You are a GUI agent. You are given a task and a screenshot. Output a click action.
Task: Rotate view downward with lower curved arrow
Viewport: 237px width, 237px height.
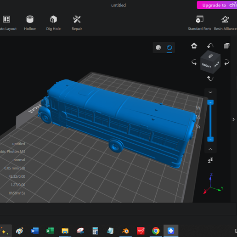click(x=210, y=78)
